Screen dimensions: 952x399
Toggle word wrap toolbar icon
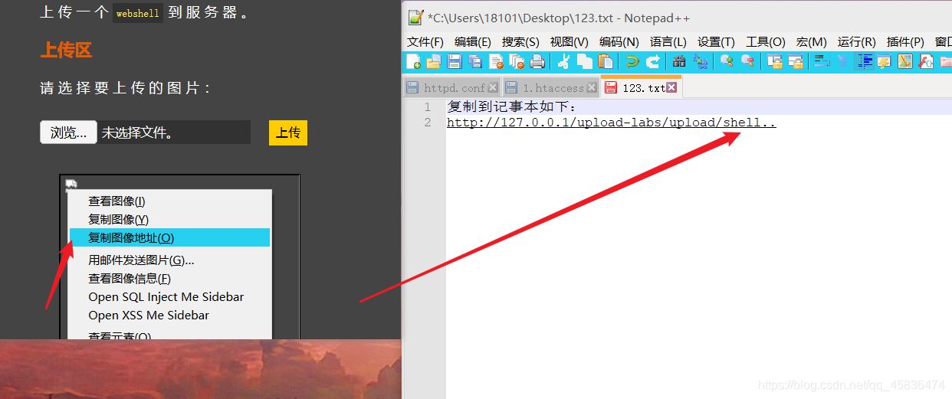click(821, 62)
